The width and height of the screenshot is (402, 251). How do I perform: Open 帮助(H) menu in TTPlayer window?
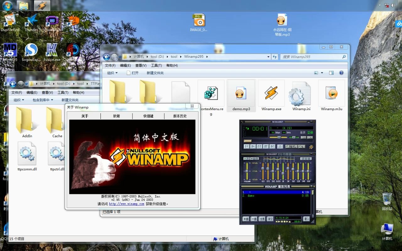tap(79, 93)
